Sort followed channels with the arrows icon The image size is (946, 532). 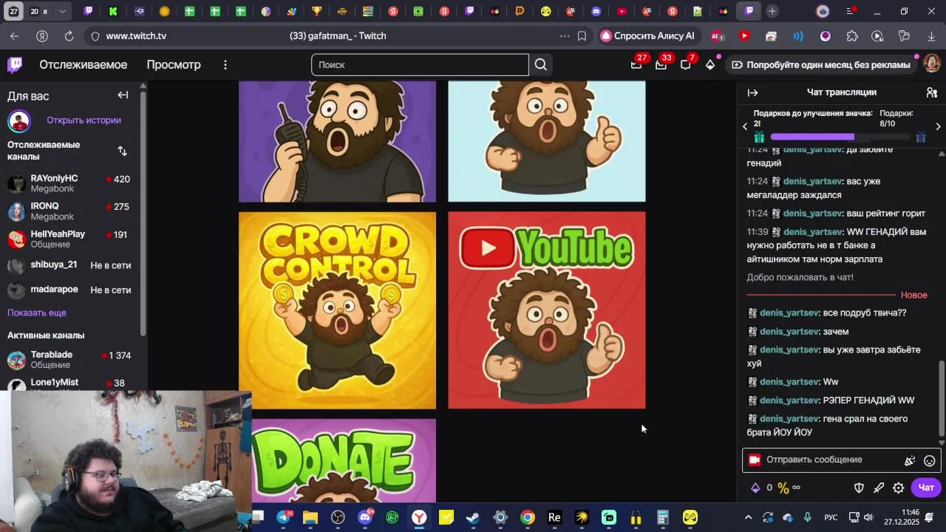[123, 151]
